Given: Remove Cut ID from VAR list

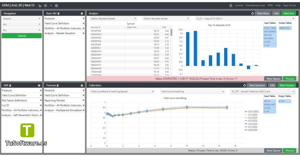Looking at the screenshot, I should pos(41,105).
